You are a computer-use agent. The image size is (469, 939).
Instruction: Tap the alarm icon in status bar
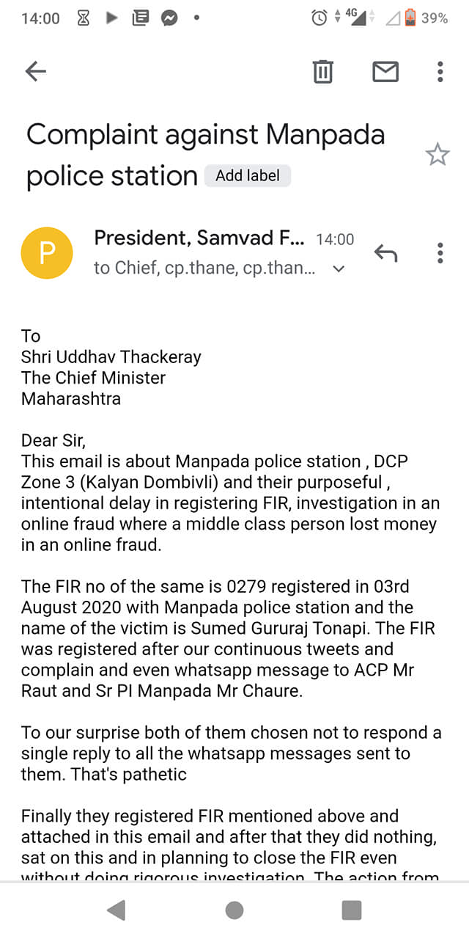coord(320,18)
